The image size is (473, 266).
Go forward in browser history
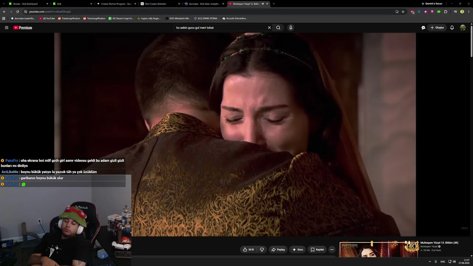[x=11, y=11]
